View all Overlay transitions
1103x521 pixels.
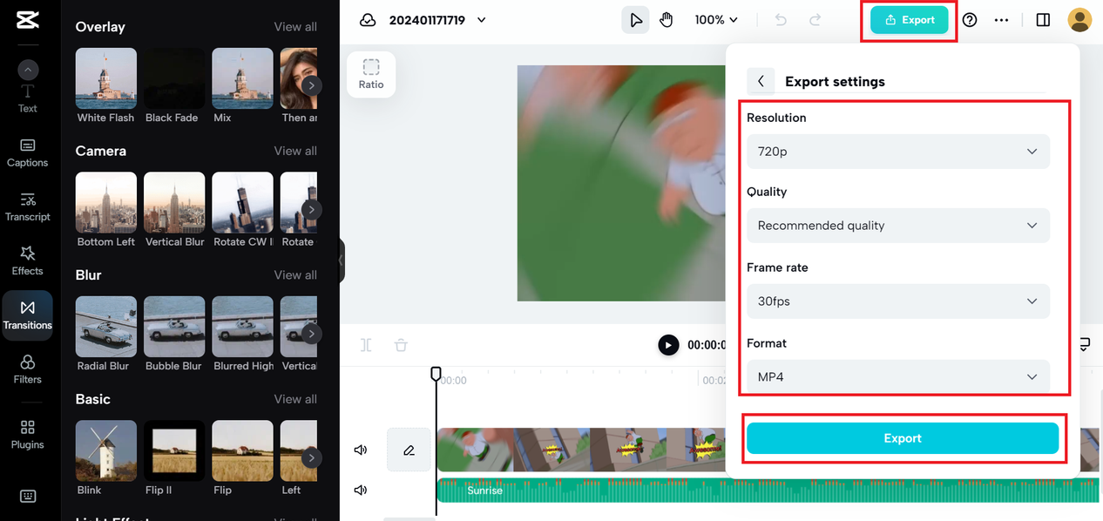295,27
